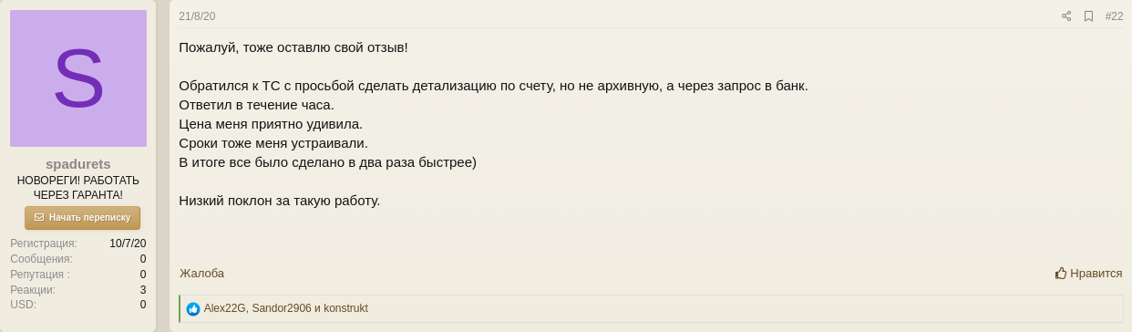Click the НОВОРЕГИ user title banner text
This screenshot has width=1132, height=332.
coord(78,188)
